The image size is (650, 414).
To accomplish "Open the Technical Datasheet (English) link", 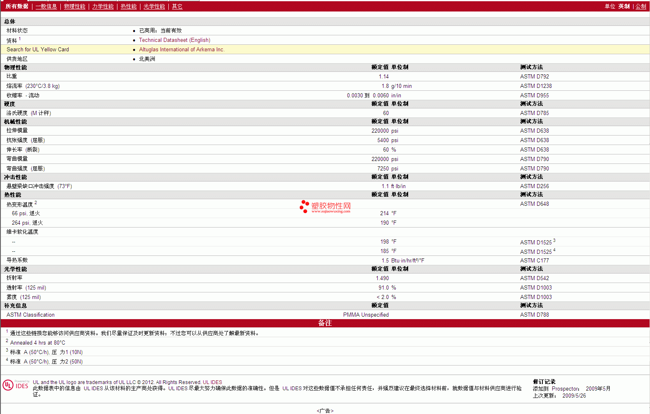I will click(x=175, y=40).
